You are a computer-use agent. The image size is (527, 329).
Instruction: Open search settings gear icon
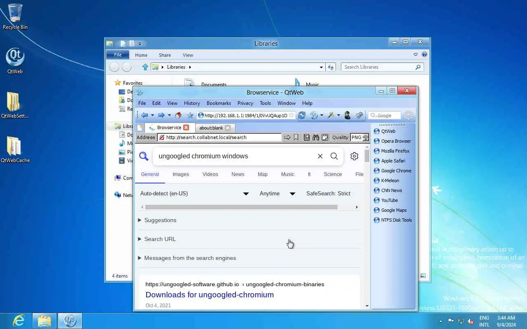tap(354, 156)
